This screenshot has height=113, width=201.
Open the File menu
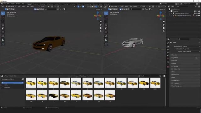click(5, 4)
